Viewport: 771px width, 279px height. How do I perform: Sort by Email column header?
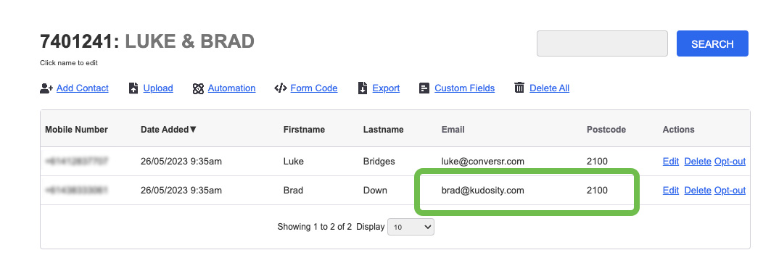[453, 130]
